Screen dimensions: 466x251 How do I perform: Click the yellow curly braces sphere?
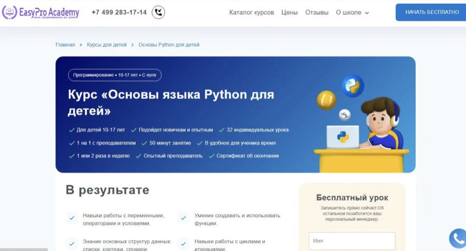coord(326,100)
